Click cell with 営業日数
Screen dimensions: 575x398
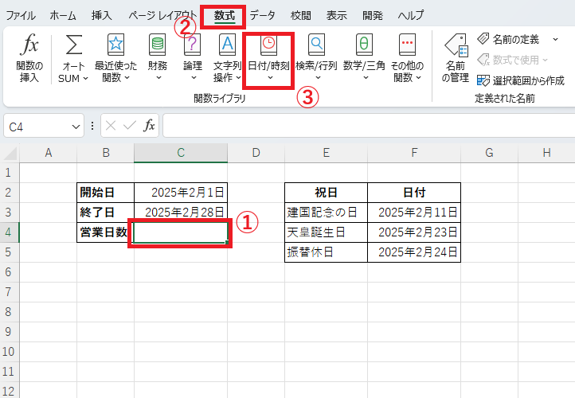pos(106,232)
